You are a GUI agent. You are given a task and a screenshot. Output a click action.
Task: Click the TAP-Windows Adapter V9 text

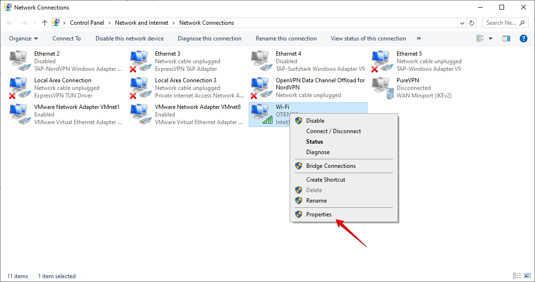pyautogui.click(x=429, y=69)
